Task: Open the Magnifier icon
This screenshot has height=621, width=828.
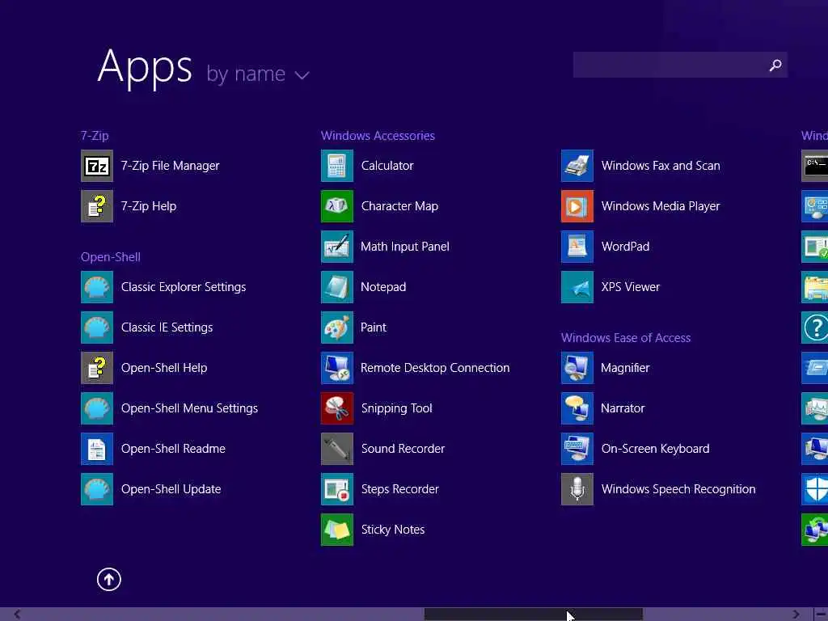Action: pyautogui.click(x=577, y=368)
